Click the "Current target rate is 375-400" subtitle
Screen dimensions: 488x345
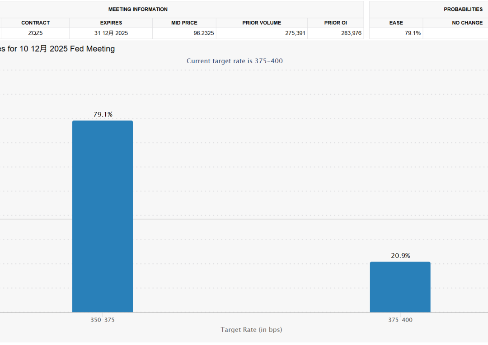(x=235, y=61)
